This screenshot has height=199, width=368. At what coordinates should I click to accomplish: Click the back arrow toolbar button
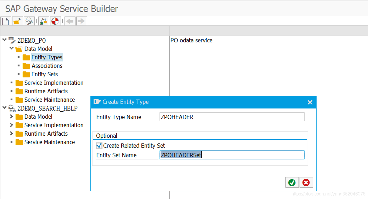click(70, 21)
